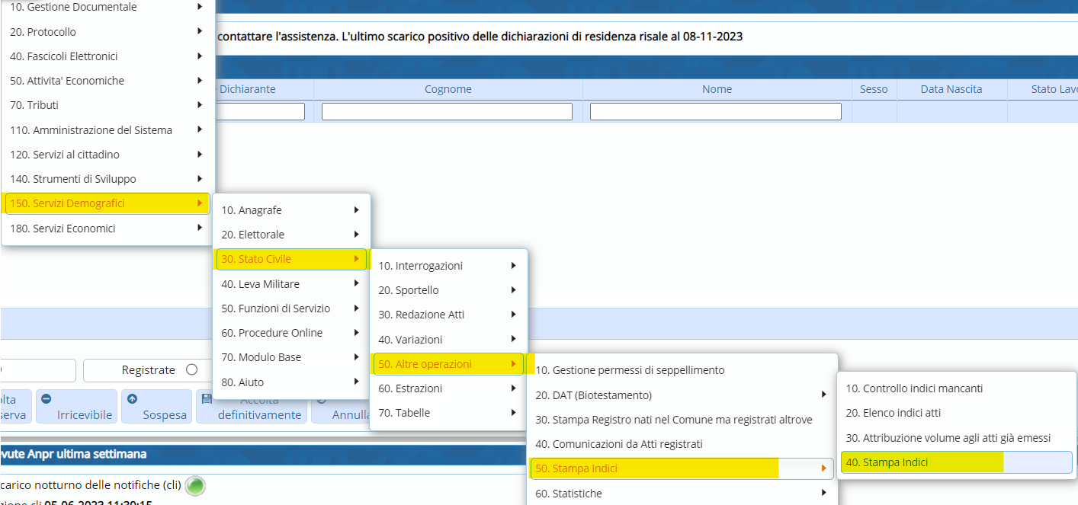
Task: Select Elenco indici atti menu item
Action: point(893,413)
